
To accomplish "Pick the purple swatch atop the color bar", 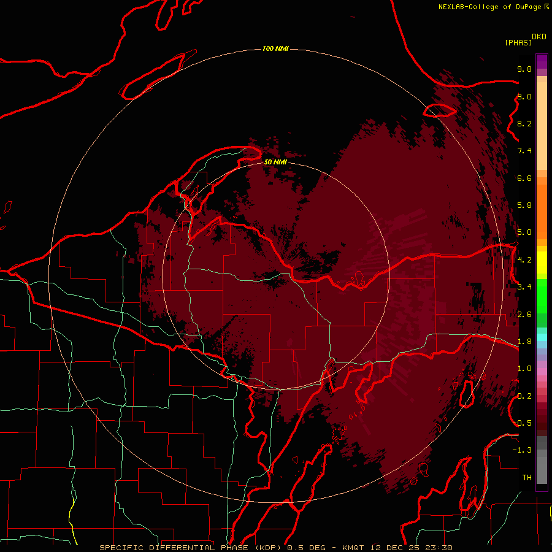I will [542, 61].
